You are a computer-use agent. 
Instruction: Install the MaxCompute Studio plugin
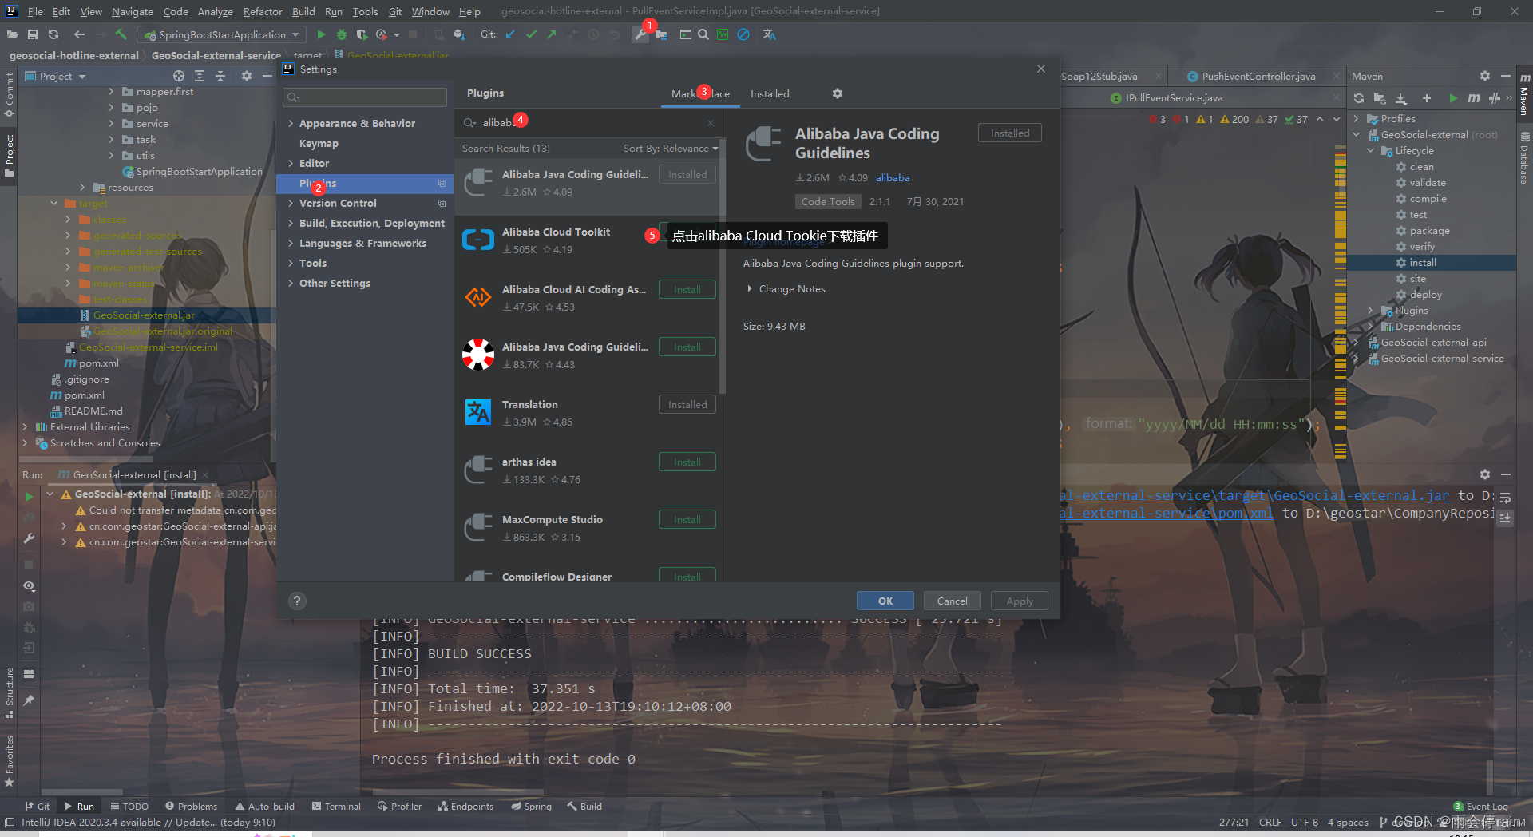click(x=687, y=519)
